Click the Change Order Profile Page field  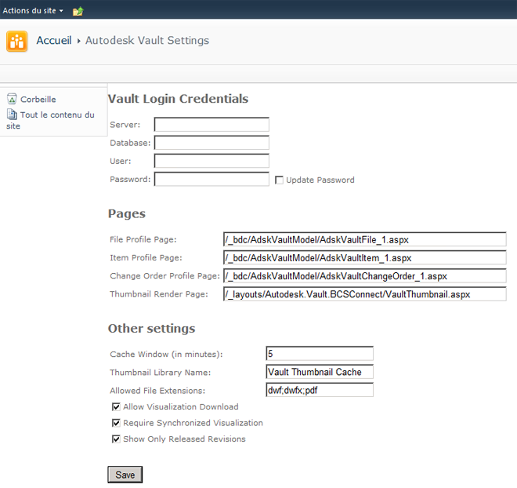(x=365, y=275)
